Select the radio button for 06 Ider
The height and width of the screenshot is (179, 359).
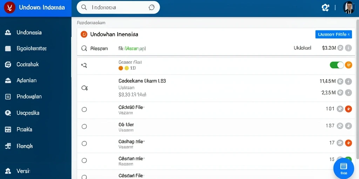click(x=84, y=127)
